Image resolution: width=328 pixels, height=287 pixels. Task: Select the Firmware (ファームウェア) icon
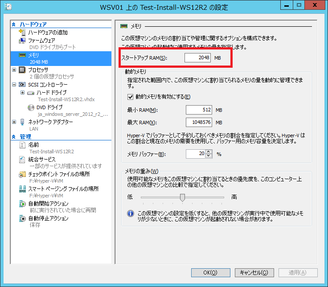(22, 41)
